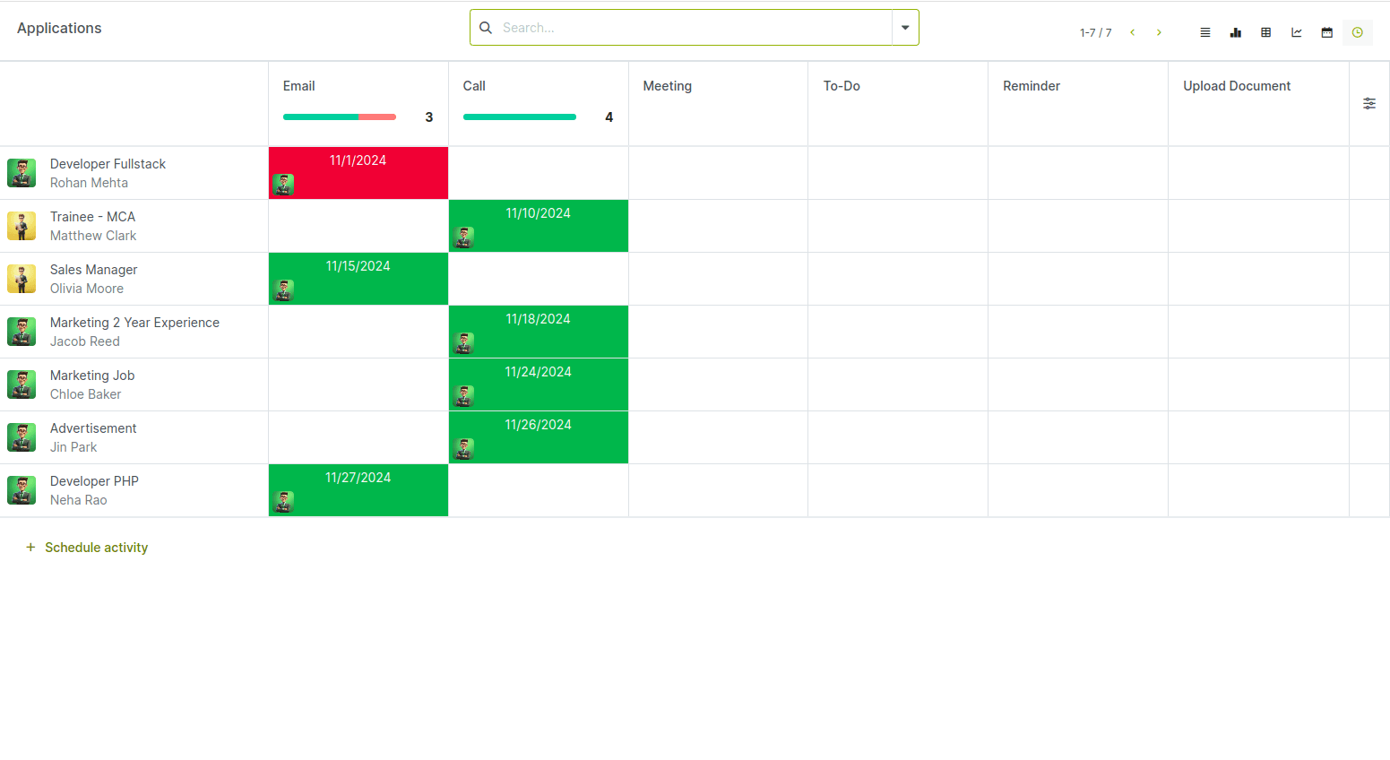Click Schedule activity link
The height and width of the screenshot is (760, 1390).
(x=97, y=548)
